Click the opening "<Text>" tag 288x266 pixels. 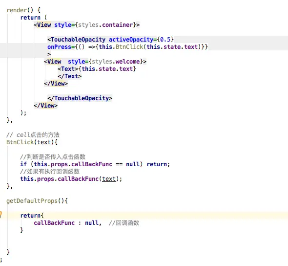tap(68, 69)
